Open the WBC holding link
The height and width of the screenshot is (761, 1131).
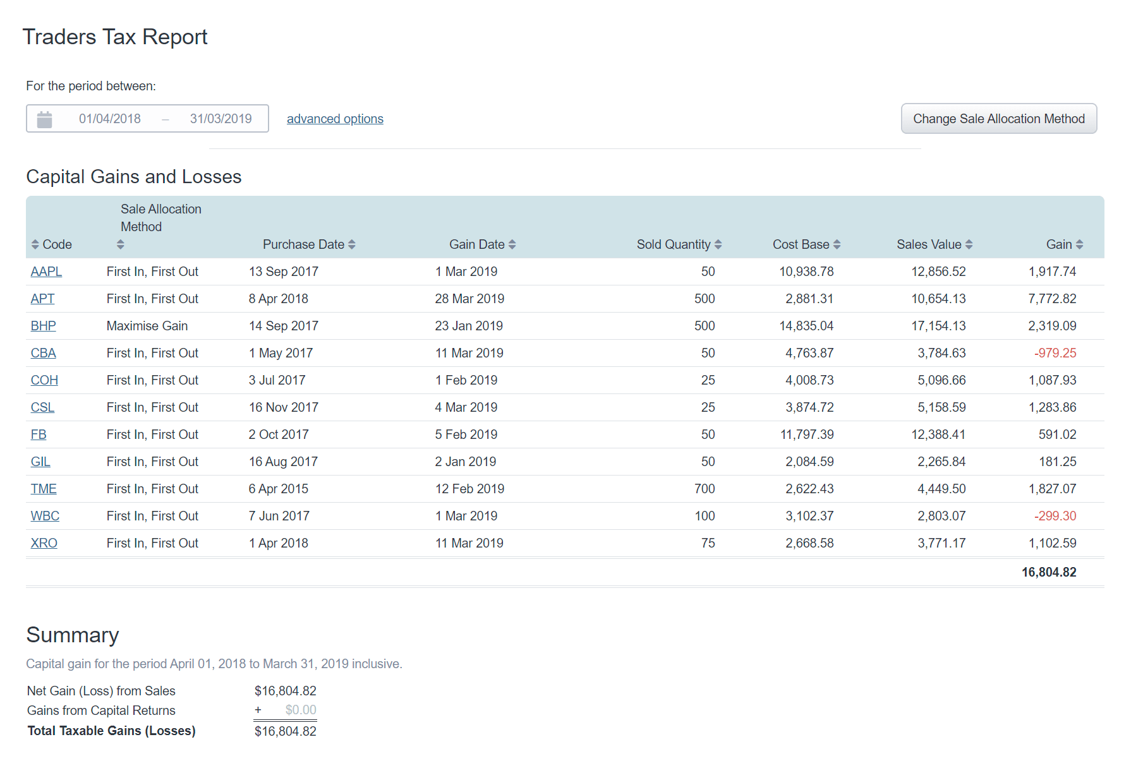45,516
